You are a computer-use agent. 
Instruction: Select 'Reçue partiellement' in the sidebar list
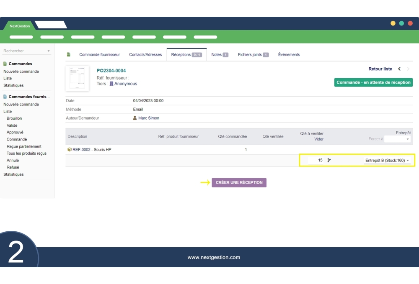click(x=24, y=146)
